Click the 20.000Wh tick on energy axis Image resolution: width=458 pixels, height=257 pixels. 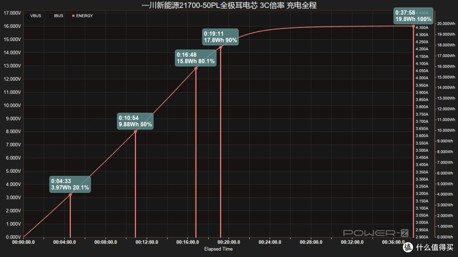pos(446,24)
